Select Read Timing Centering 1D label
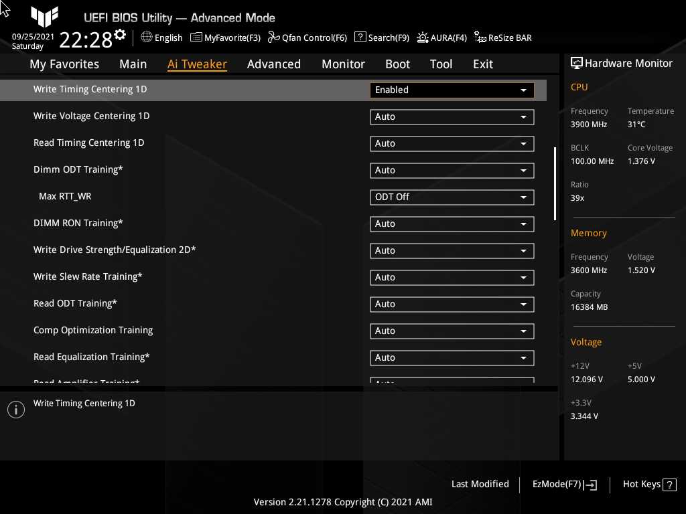Screen dimensions: 686x514 point(89,143)
